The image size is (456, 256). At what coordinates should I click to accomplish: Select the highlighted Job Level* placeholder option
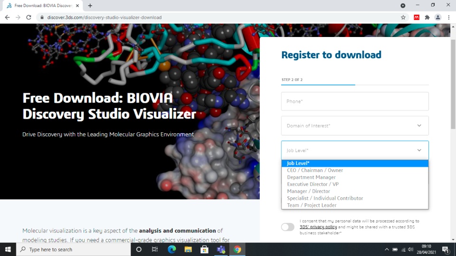(355, 163)
